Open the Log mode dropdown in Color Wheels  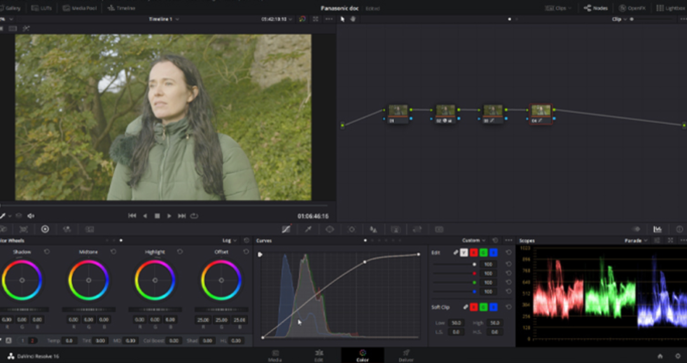229,241
